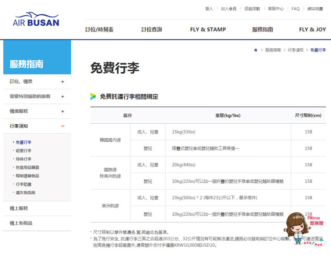This screenshot has height=255, width=331.
Task: Go to 限制運輸物品 page in sidebar
Action: pyautogui.click(x=27, y=176)
